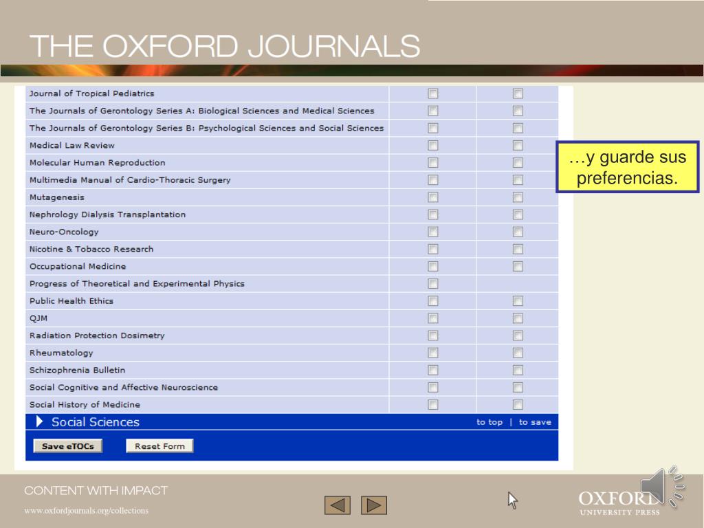Tick first checkbox for Medical Law Review

click(433, 146)
